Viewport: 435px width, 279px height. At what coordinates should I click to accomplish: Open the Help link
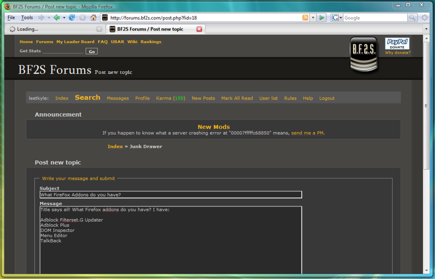pos(308,98)
